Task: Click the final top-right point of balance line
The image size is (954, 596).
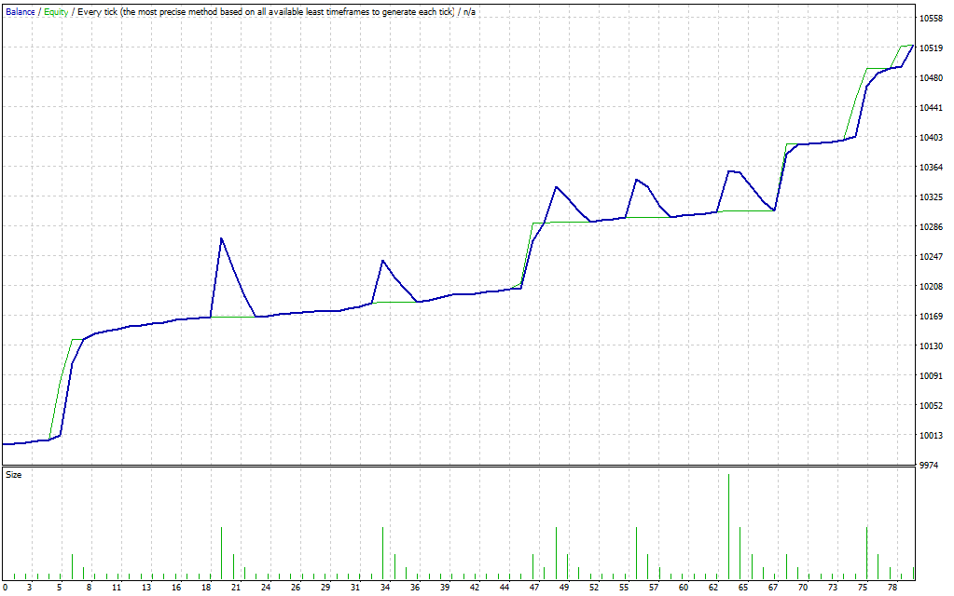Action: click(x=913, y=45)
